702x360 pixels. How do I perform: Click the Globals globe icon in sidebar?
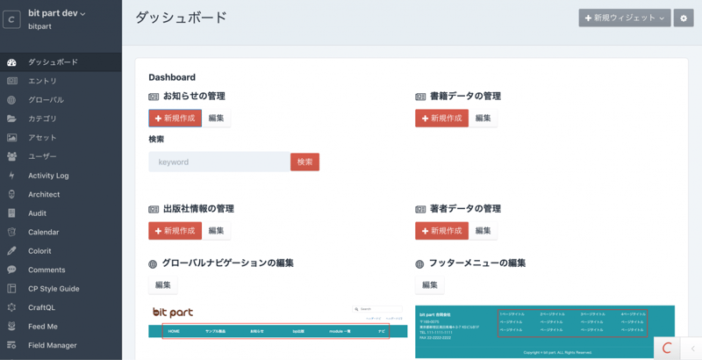[11, 100]
